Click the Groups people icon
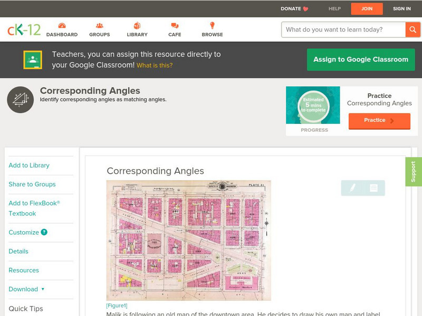Viewport: 422px width, 316px height. tap(100, 26)
